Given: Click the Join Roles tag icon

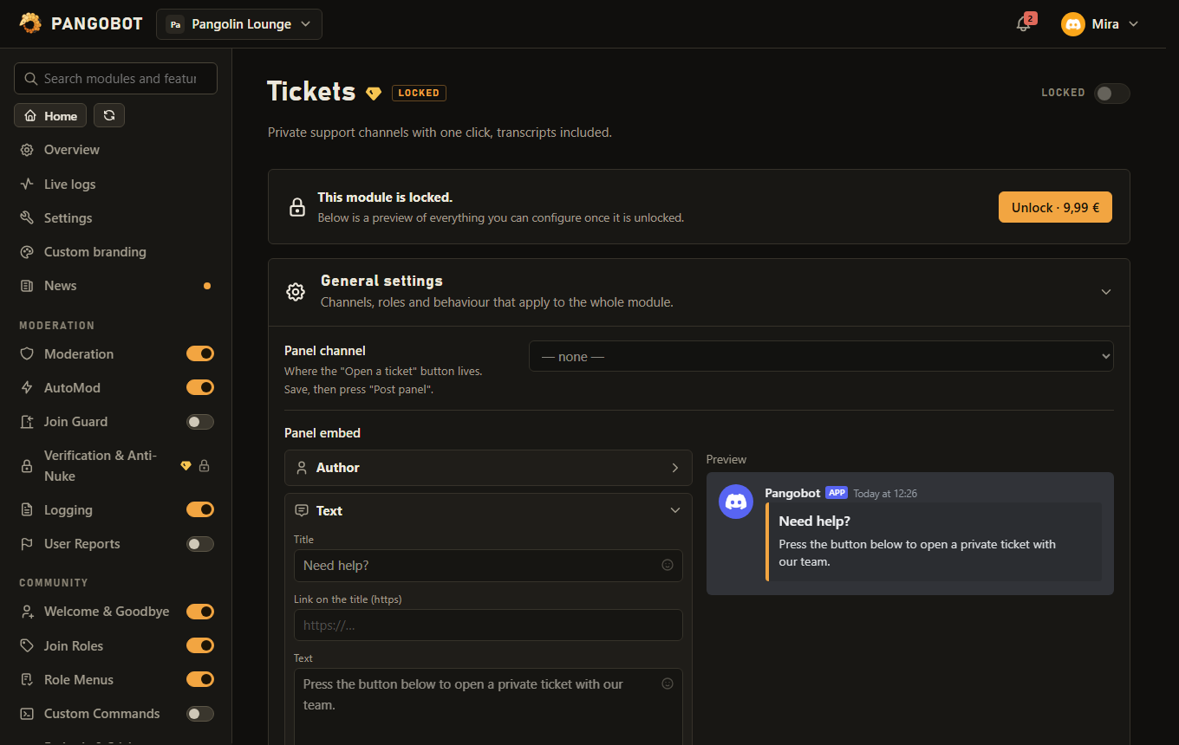Looking at the screenshot, I should pos(27,646).
